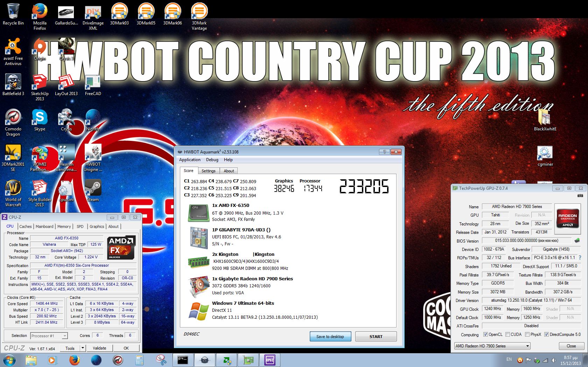Click the CPU-Z Tools button
The image size is (588, 367).
70,348
